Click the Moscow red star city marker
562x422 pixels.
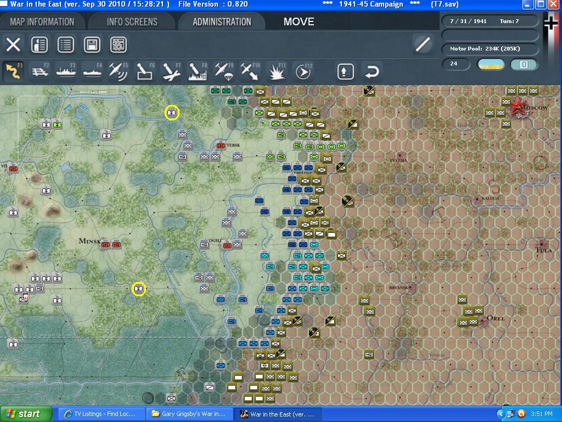pyautogui.click(x=517, y=106)
